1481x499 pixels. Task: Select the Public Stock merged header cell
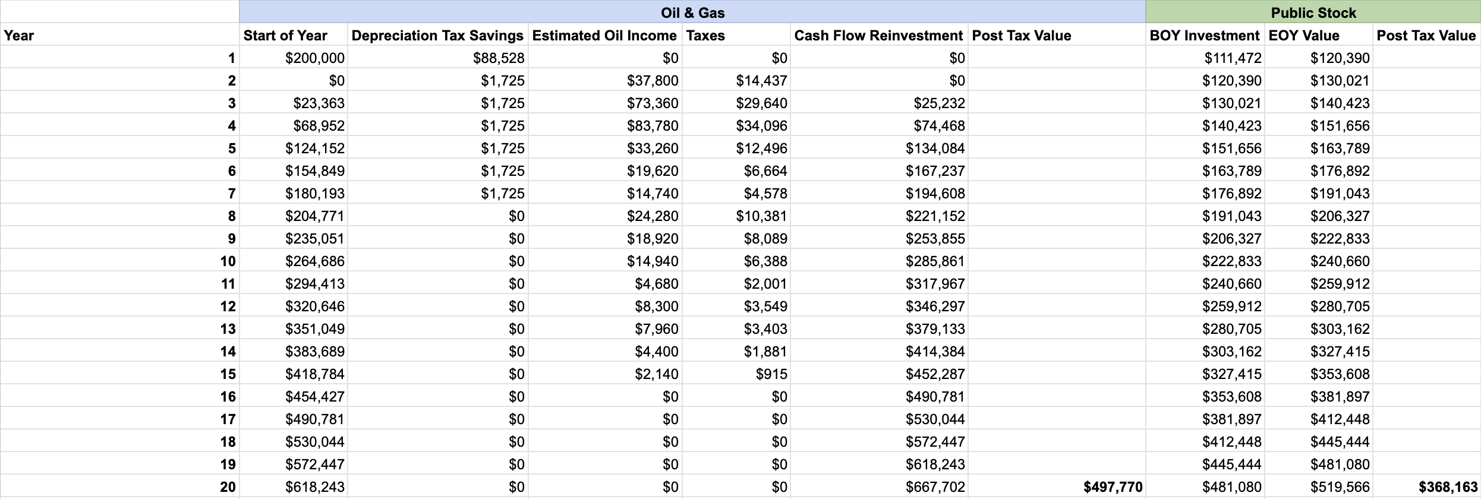coord(1313,12)
